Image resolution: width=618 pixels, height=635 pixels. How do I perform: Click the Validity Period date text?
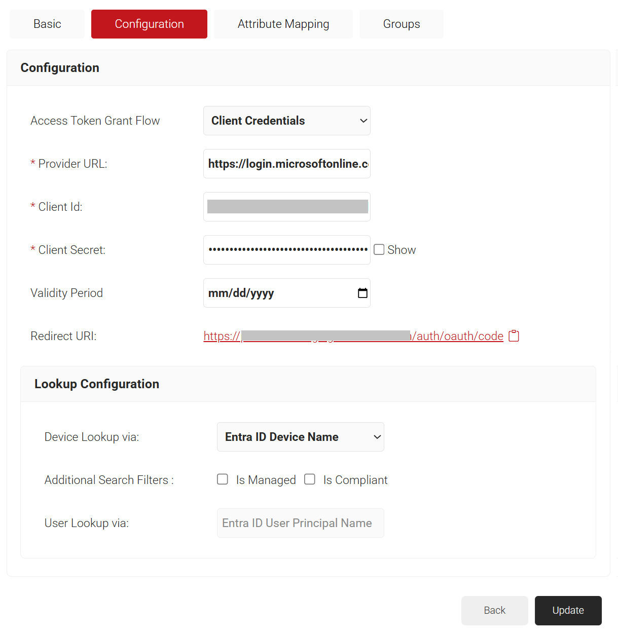241,293
